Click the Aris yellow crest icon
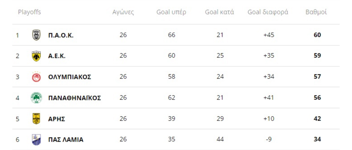352x150 pixels. pyautogui.click(x=36, y=119)
